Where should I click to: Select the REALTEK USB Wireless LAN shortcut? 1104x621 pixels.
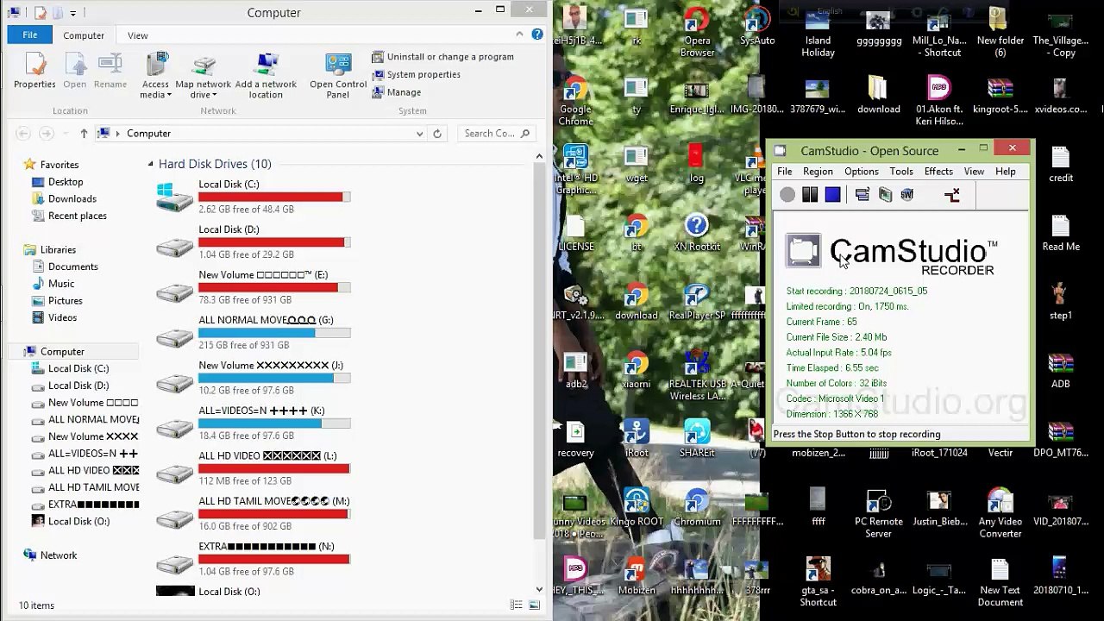[697, 377]
